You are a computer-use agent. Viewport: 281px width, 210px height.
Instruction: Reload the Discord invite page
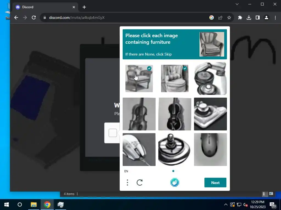[x=34, y=17]
